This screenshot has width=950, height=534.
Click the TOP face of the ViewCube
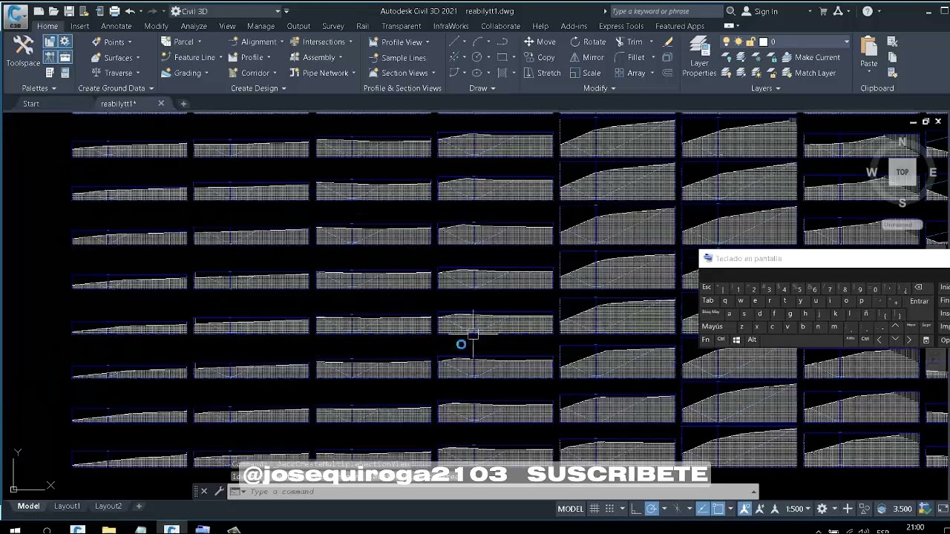(902, 172)
